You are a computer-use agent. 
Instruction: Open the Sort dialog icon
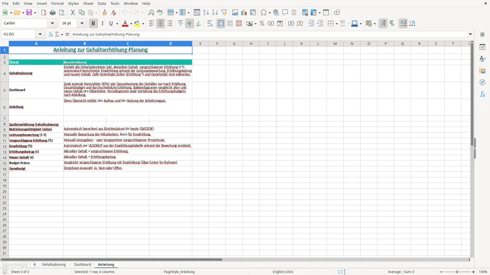point(197,13)
